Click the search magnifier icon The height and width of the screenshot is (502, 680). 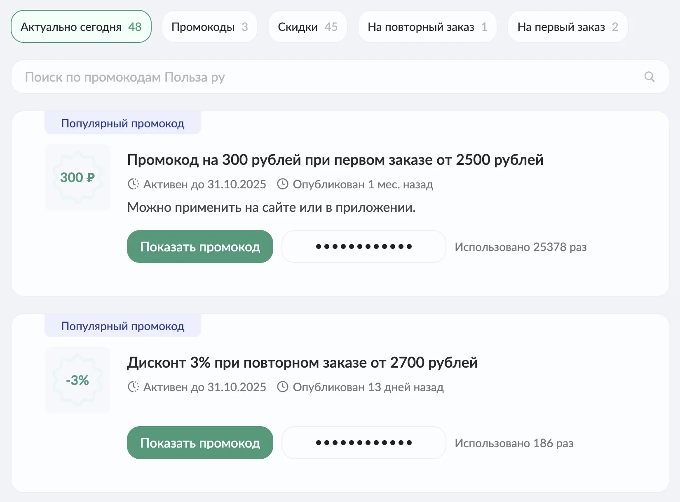pyautogui.click(x=649, y=77)
